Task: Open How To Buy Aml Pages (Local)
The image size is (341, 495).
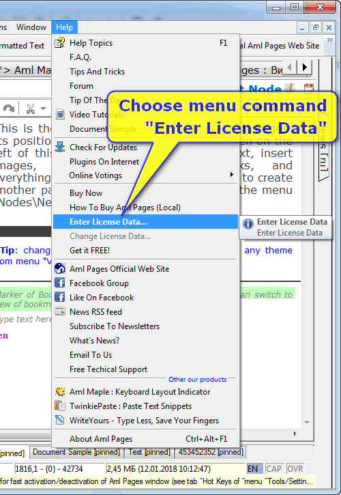Action: pos(145,208)
